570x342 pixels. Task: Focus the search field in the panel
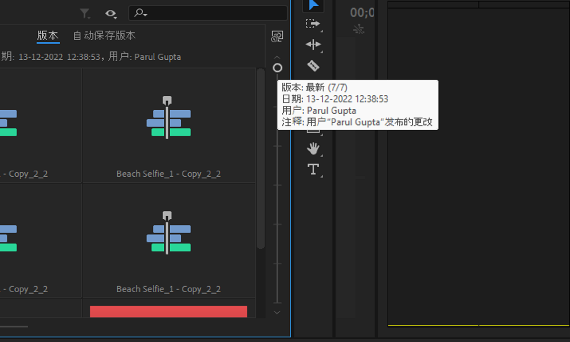[208, 13]
